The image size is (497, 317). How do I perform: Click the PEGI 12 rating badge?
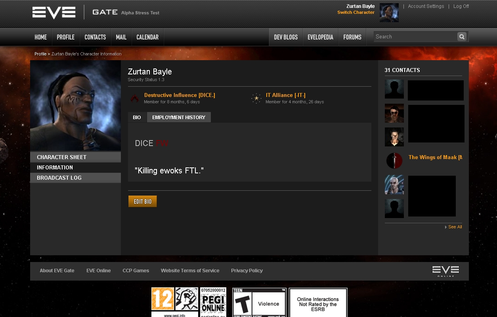click(162, 299)
